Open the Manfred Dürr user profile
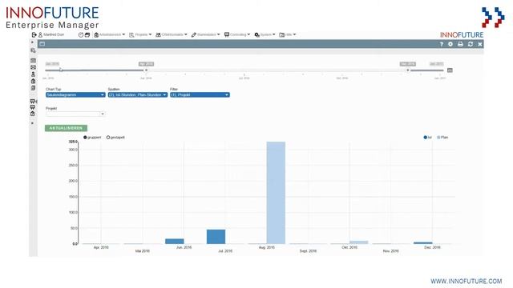This screenshot has width=513, height=288. tap(51, 34)
